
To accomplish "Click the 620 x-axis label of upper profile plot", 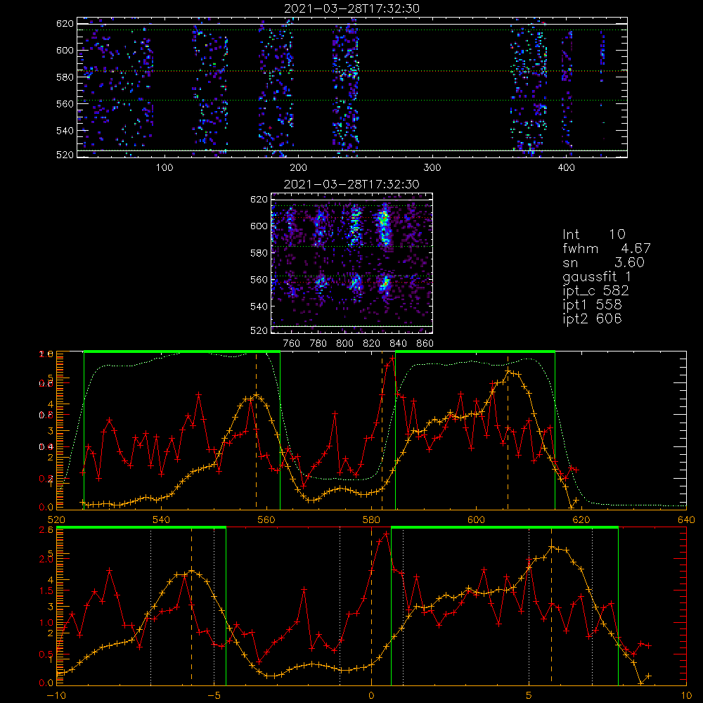I will point(581,520).
